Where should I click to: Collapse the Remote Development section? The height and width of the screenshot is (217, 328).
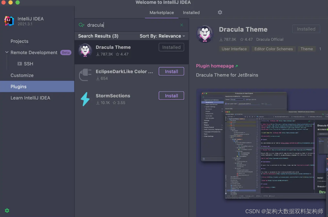tap(7, 52)
